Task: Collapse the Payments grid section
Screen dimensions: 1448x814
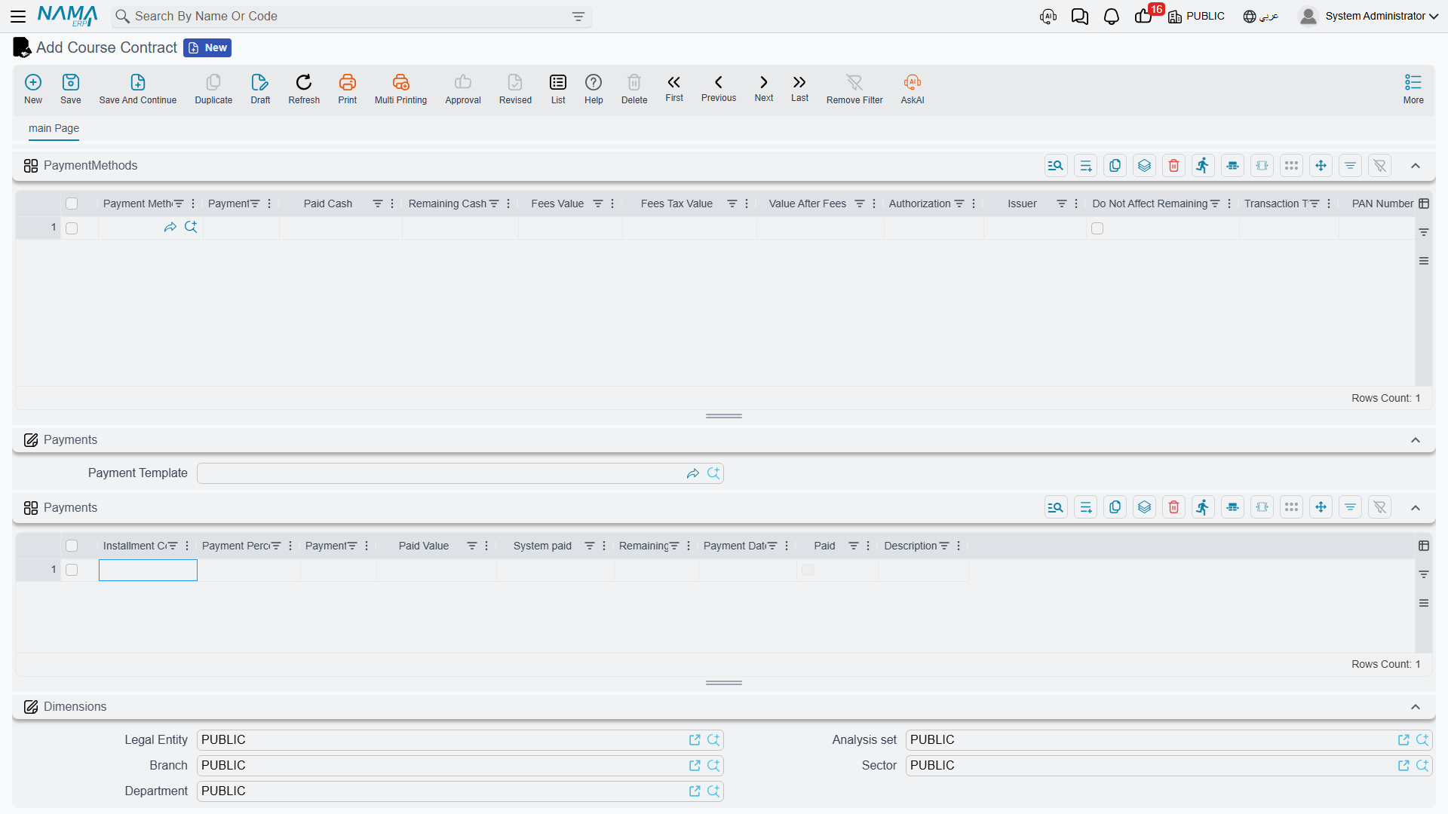Action: (x=1416, y=508)
